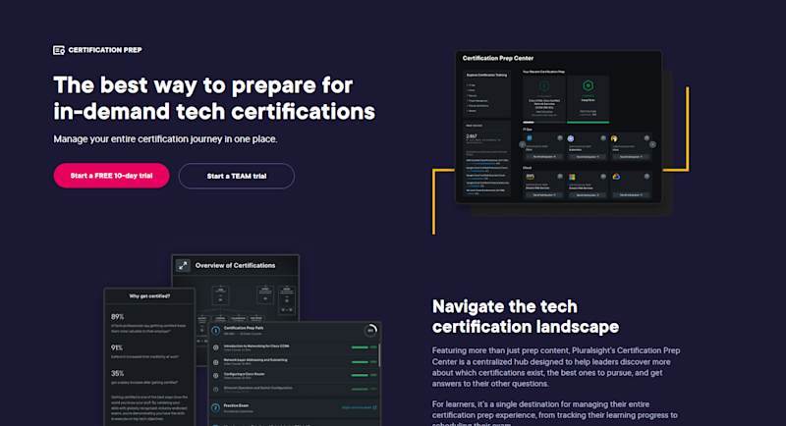Click the 91% statistic
The image size is (786, 426).
[117, 347]
